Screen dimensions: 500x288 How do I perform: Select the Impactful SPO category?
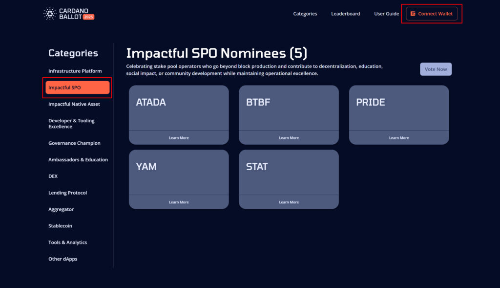click(x=78, y=88)
